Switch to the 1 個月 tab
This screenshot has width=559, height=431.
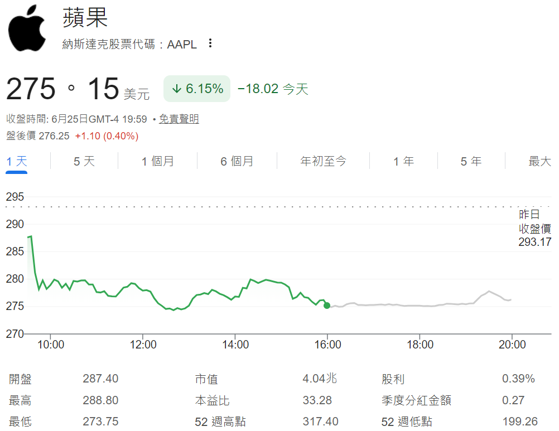(157, 161)
